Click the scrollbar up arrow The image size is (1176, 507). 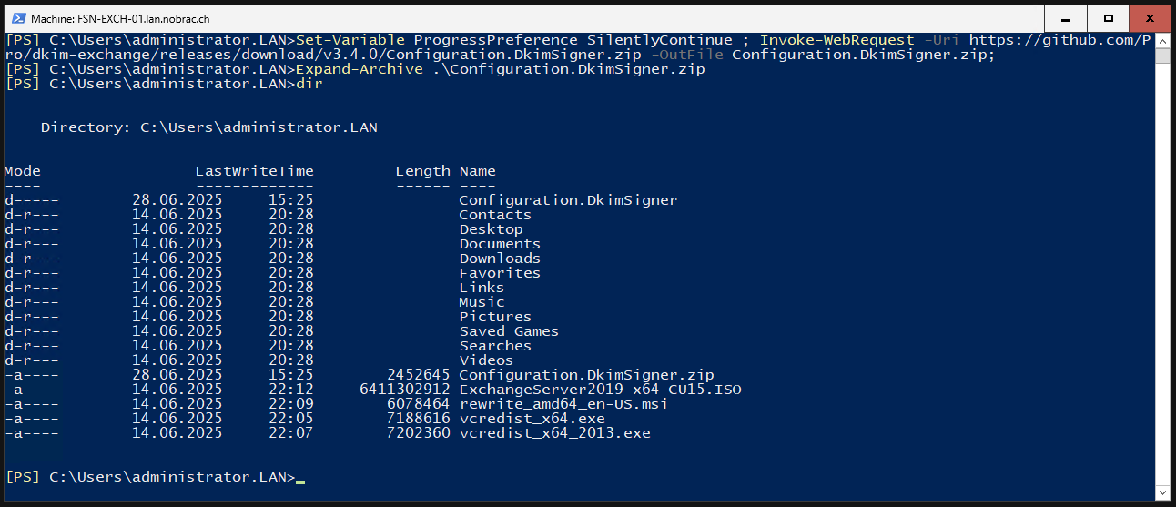[1163, 40]
